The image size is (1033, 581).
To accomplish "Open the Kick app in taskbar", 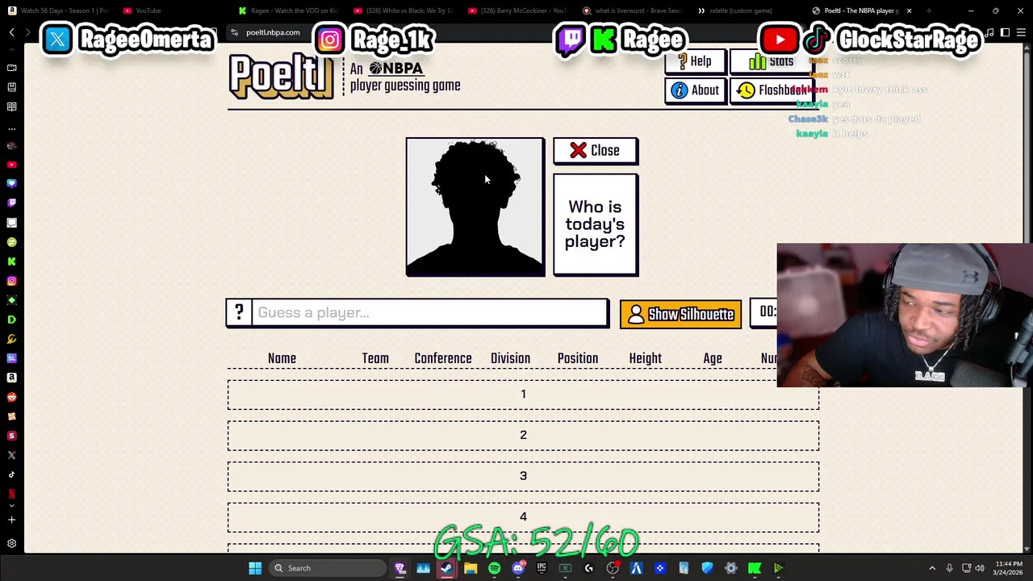I will [755, 568].
